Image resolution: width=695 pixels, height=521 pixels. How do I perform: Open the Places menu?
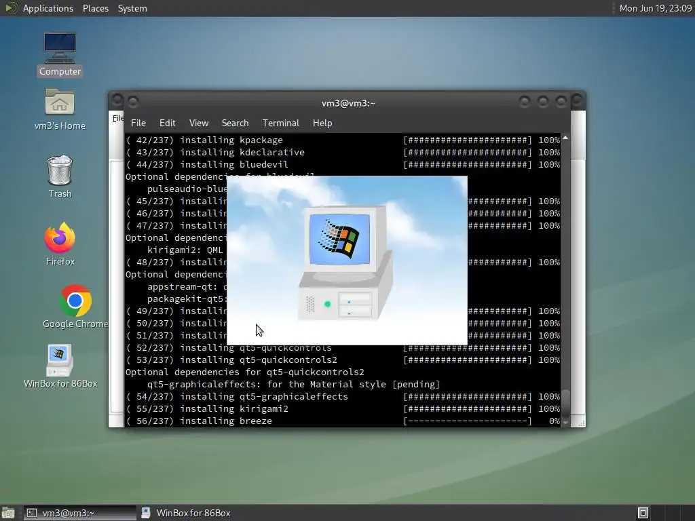pyautogui.click(x=95, y=8)
